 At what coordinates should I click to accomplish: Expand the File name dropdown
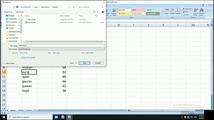(x=104, y=46)
